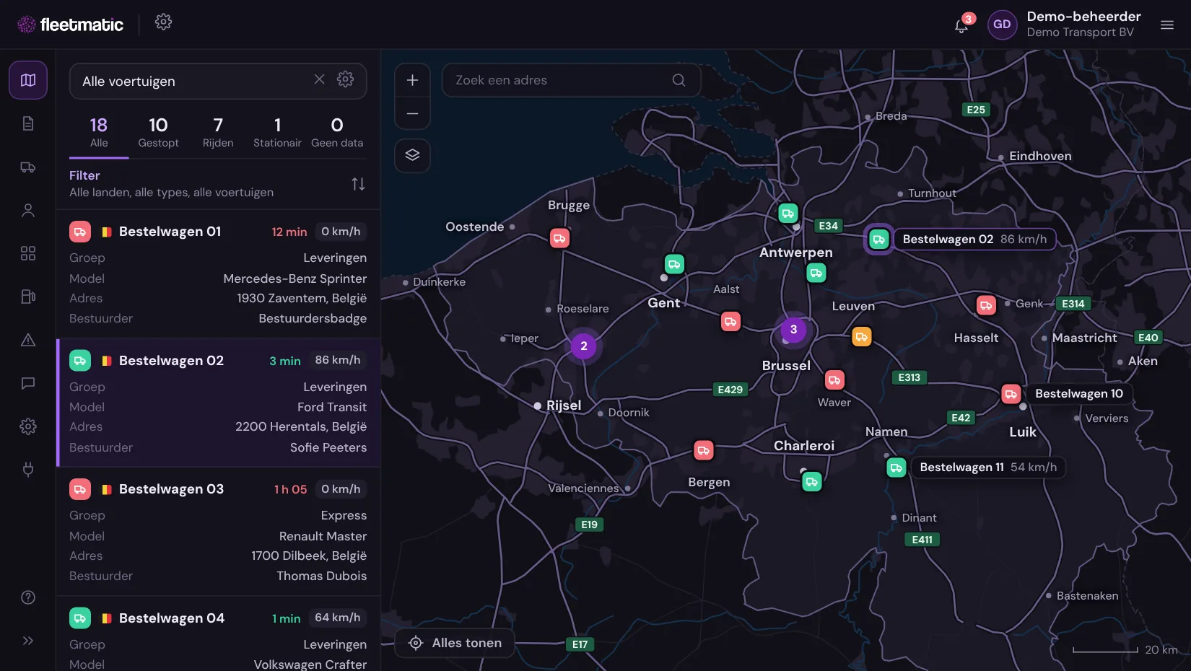Click the cluster marker 2 near Rijsel
1191x671 pixels.
click(583, 346)
